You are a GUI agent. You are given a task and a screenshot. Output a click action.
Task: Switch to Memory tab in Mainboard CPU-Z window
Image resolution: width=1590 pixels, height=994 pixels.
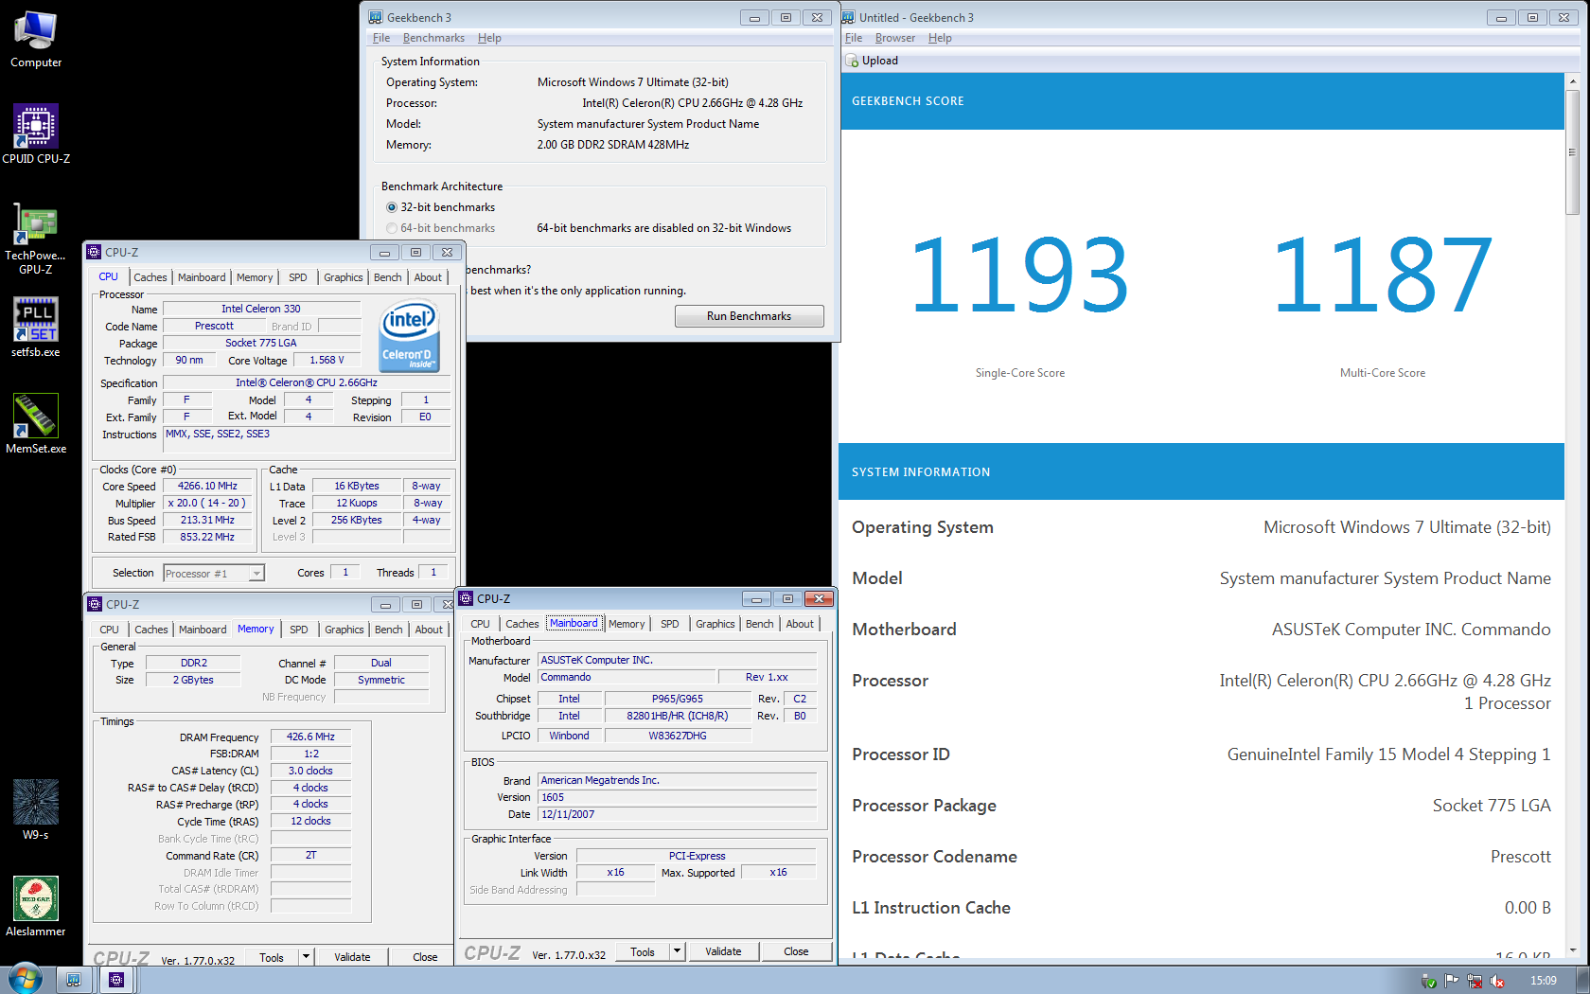point(627,624)
